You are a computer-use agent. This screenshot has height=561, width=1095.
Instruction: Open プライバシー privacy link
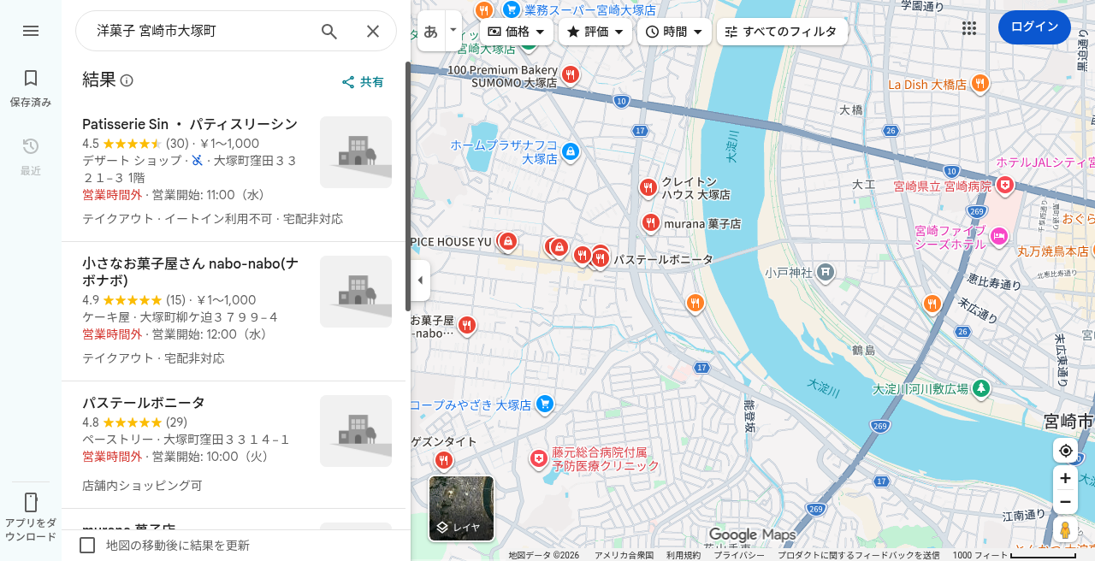pyautogui.click(x=739, y=555)
